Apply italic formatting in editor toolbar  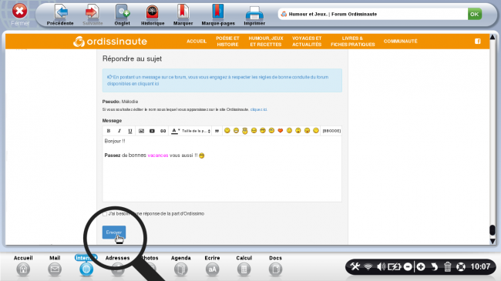[x=119, y=131]
